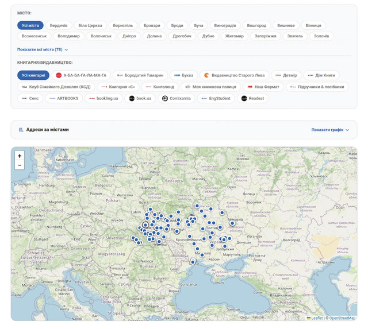This screenshot has width=368, height=329.
Task: Pick Золочів from city list
Action: click(x=321, y=36)
